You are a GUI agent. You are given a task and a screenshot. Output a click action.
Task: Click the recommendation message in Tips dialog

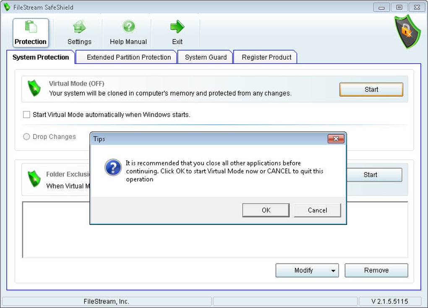pyautogui.click(x=224, y=171)
